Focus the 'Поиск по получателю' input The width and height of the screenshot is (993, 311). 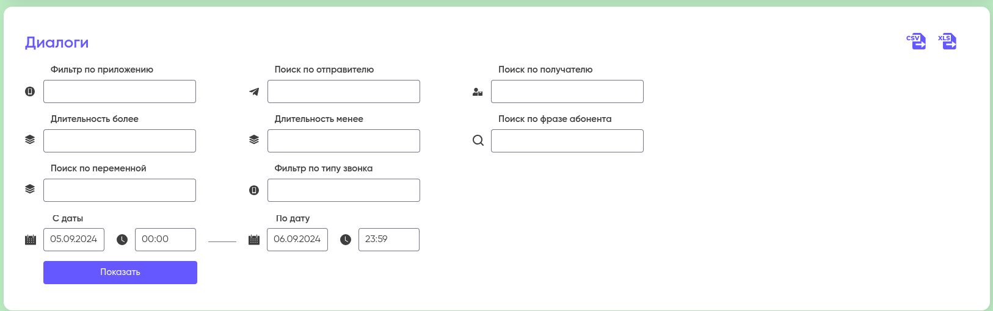[567, 91]
